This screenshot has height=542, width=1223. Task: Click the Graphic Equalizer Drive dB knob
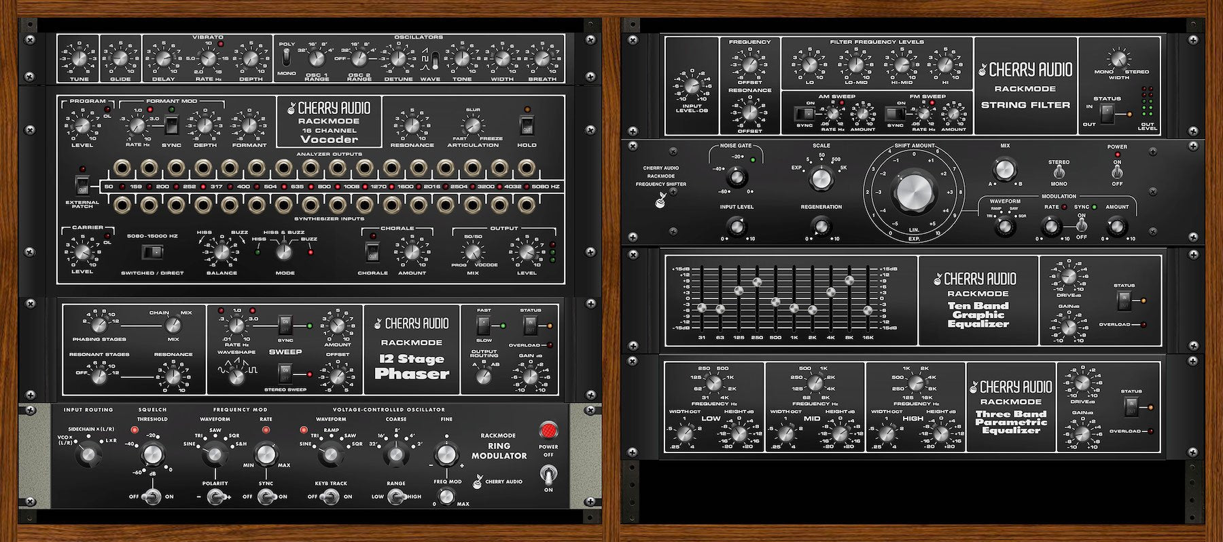1068,277
